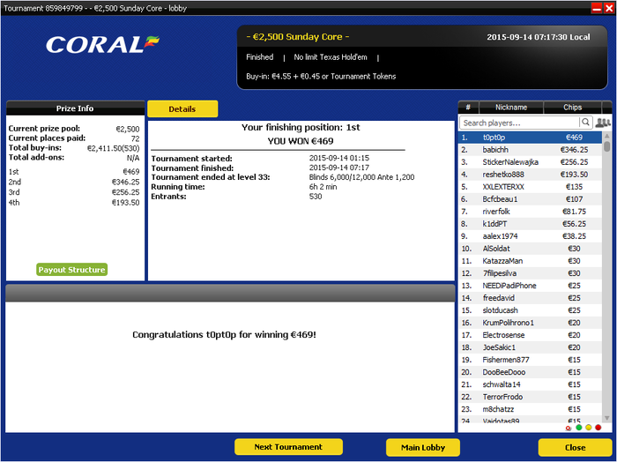The image size is (617, 462).
Task: Click the yellow Close button
Action: click(575, 447)
